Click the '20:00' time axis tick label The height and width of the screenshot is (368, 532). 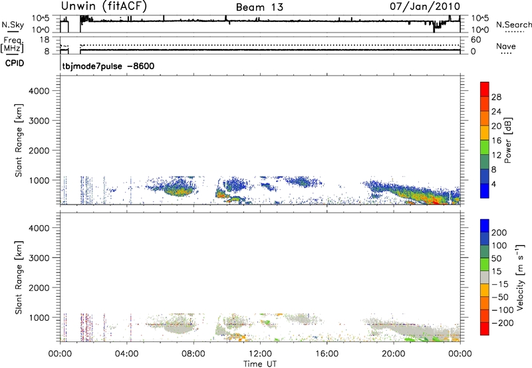point(393,354)
